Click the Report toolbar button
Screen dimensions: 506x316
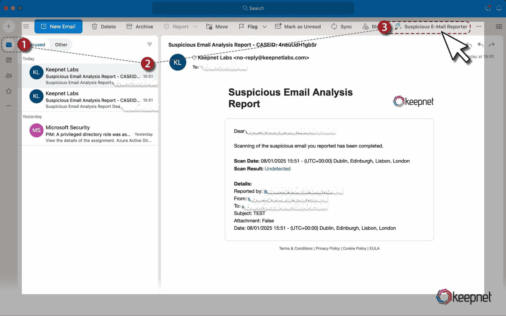(x=176, y=26)
